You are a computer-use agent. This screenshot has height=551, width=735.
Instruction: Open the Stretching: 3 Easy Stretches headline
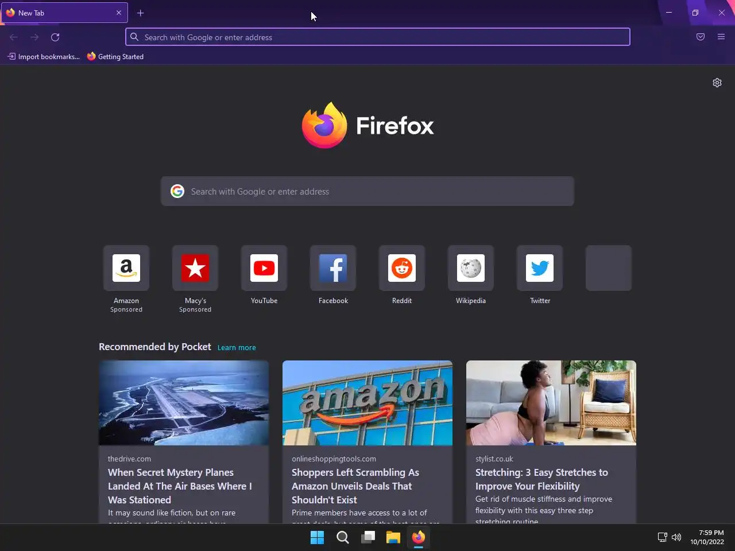[x=541, y=479]
